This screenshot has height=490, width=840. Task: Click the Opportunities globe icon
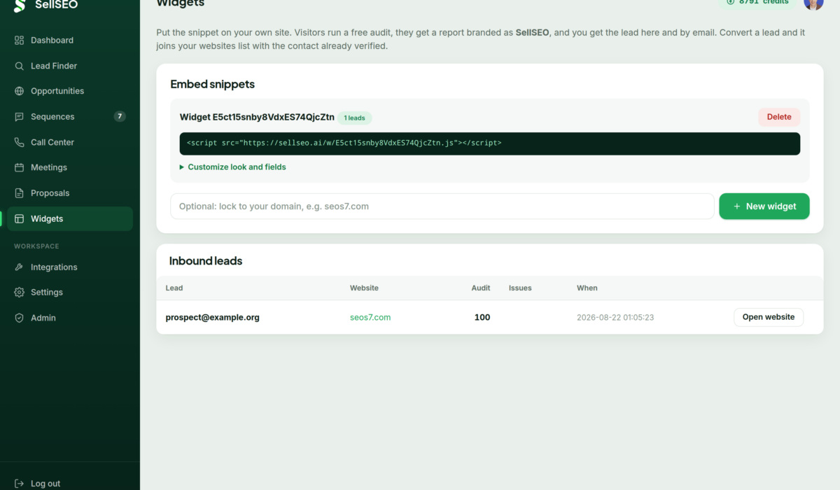click(20, 91)
